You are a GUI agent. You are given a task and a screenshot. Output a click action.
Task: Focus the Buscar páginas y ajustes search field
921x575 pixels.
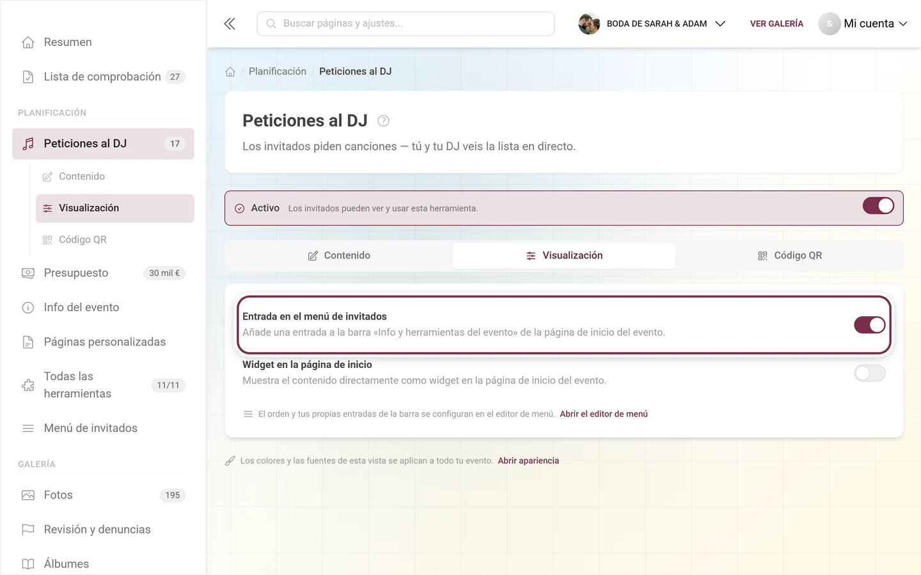(x=405, y=24)
